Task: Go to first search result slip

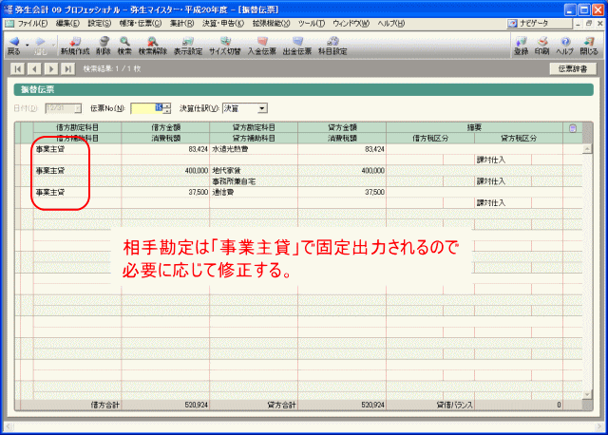Action: pyautogui.click(x=17, y=69)
